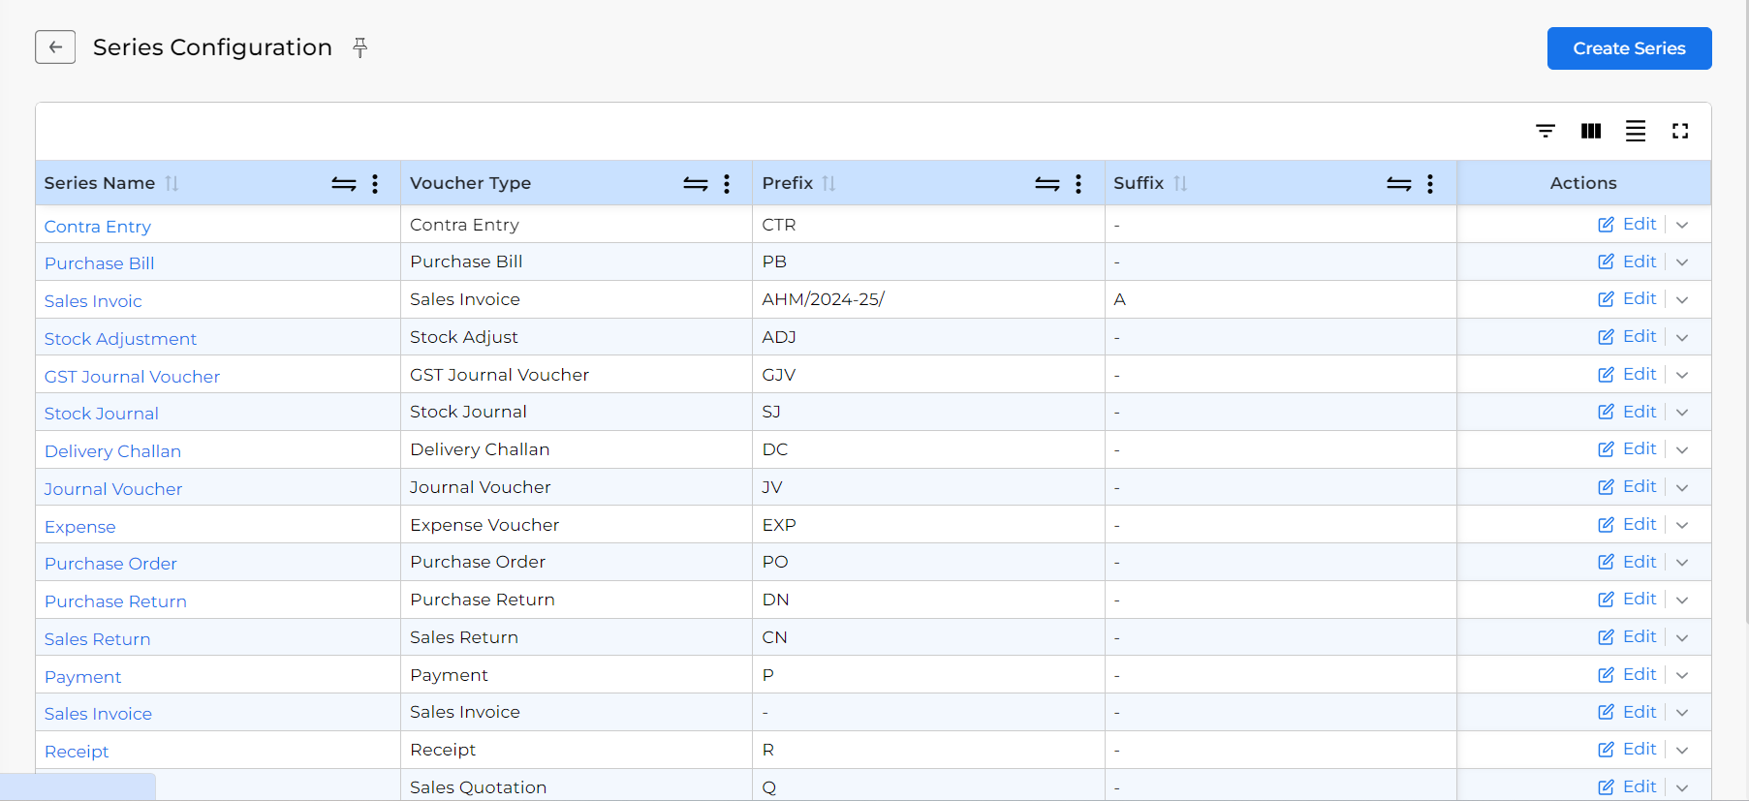Image resolution: width=1749 pixels, height=801 pixels.
Task: Edit the Receipt series
Action: [x=1627, y=749]
